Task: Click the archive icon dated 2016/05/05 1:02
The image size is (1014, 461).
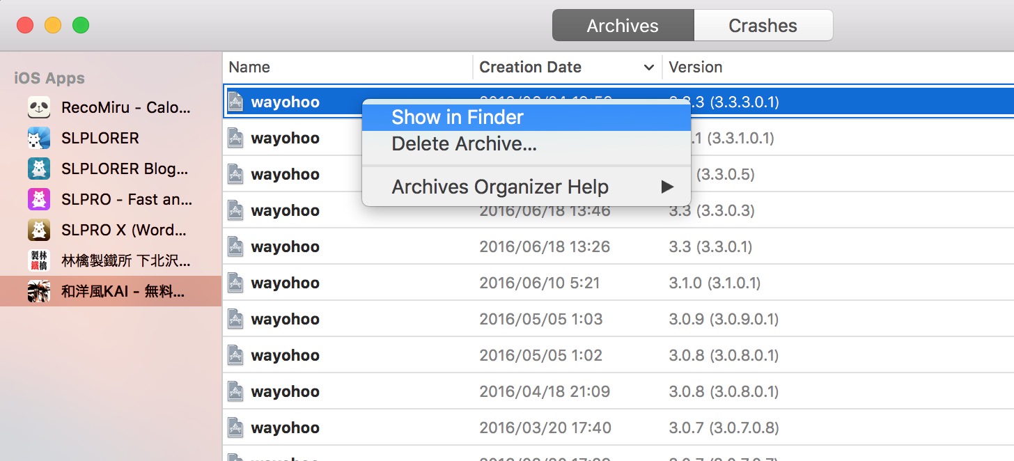Action: [x=235, y=355]
